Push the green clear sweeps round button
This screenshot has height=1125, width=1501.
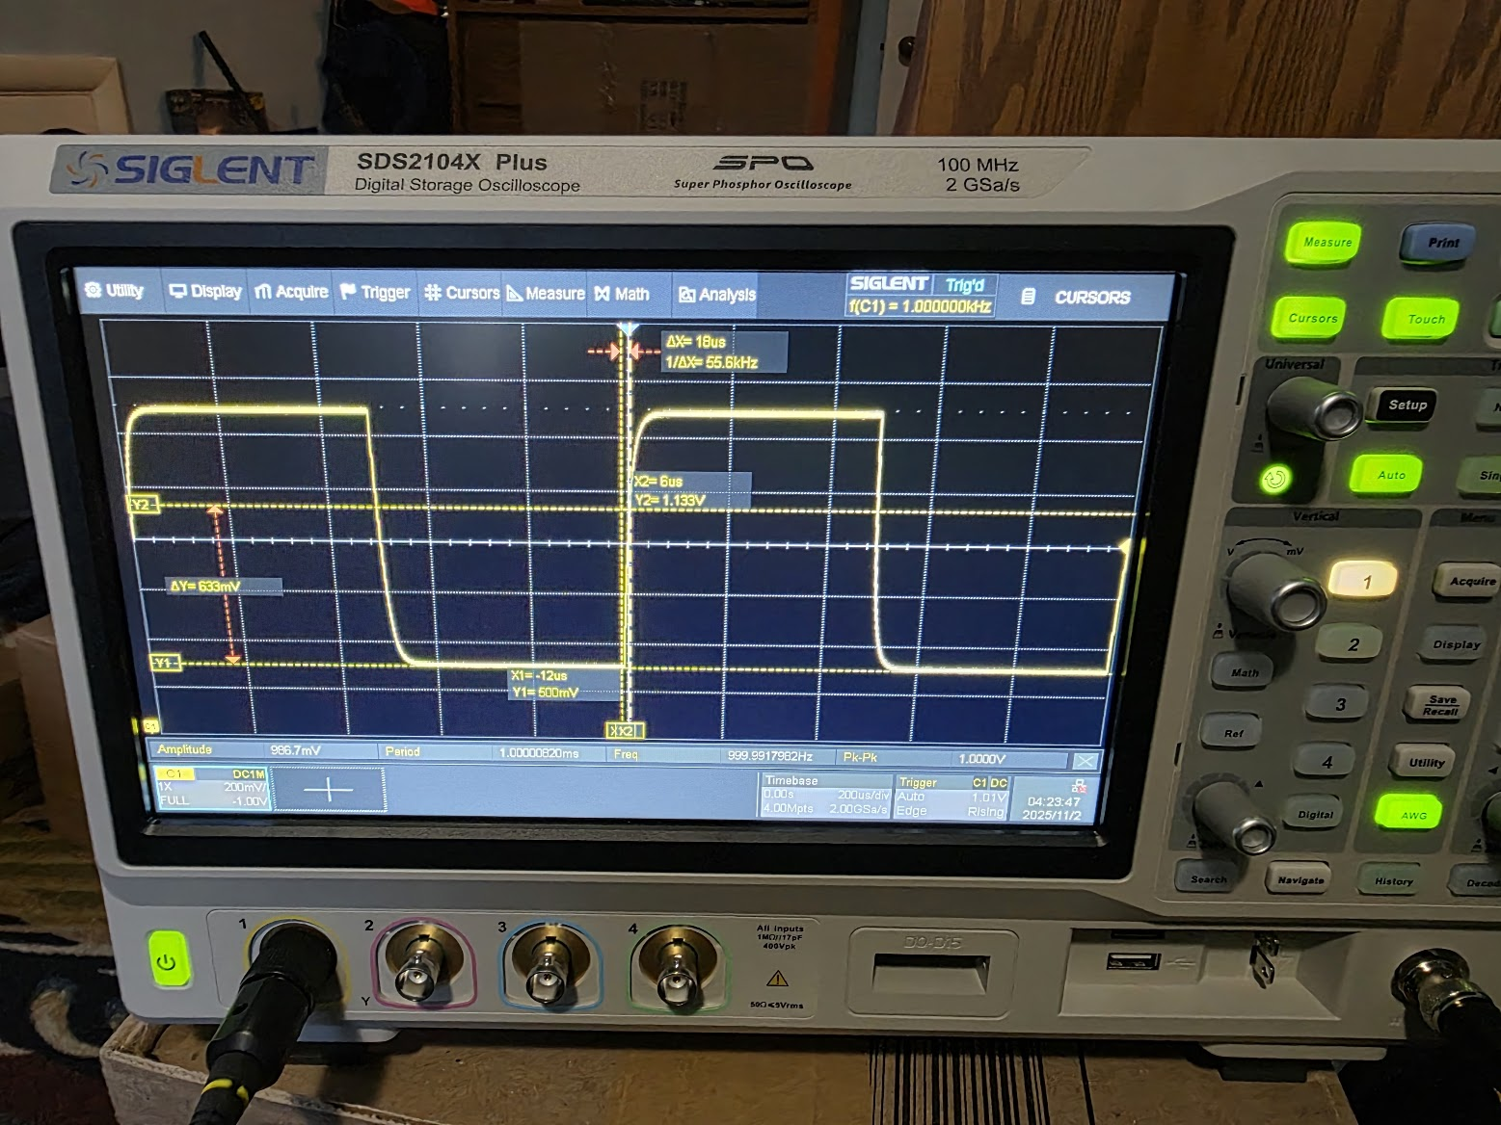point(1275,478)
